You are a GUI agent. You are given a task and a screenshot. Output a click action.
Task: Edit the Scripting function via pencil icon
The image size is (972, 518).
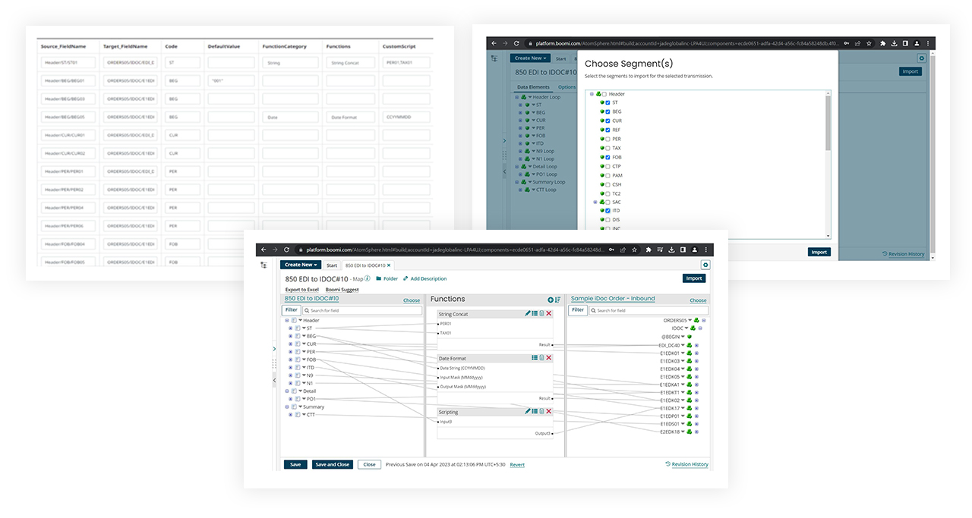click(528, 411)
